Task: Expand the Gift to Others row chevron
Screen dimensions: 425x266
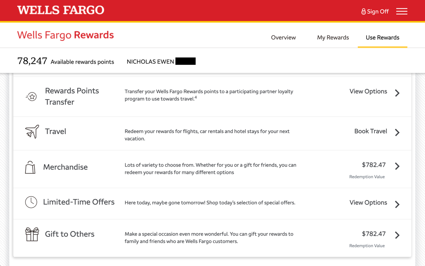Action: [x=397, y=234]
